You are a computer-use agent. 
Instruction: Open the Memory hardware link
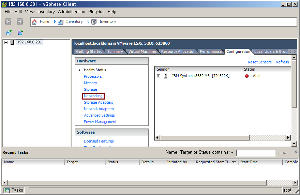click(x=90, y=83)
